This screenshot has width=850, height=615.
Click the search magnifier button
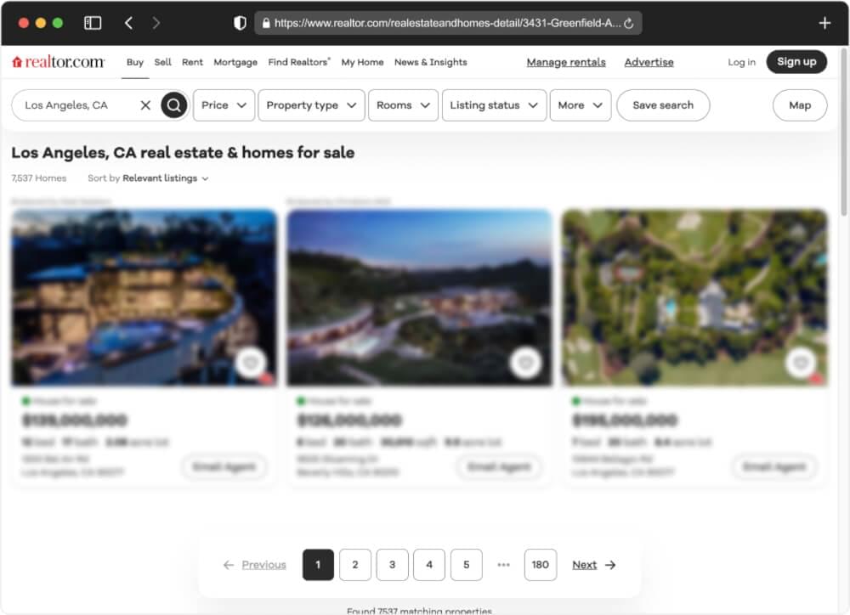point(173,105)
